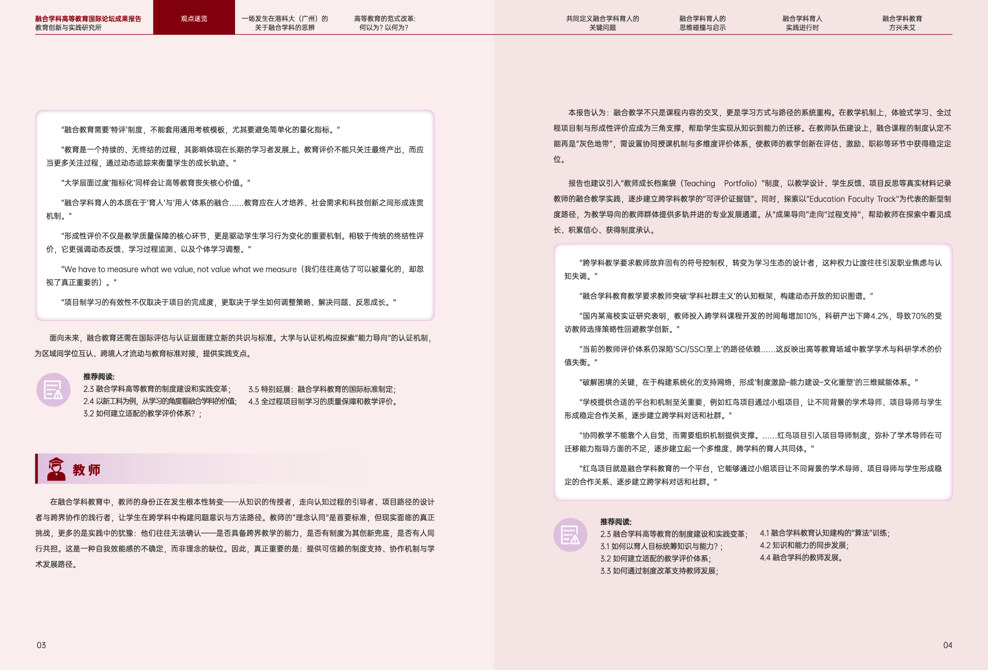The width and height of the screenshot is (988, 670).
Task: Click 推荐阅读 label on page 03
Action: click(x=99, y=377)
